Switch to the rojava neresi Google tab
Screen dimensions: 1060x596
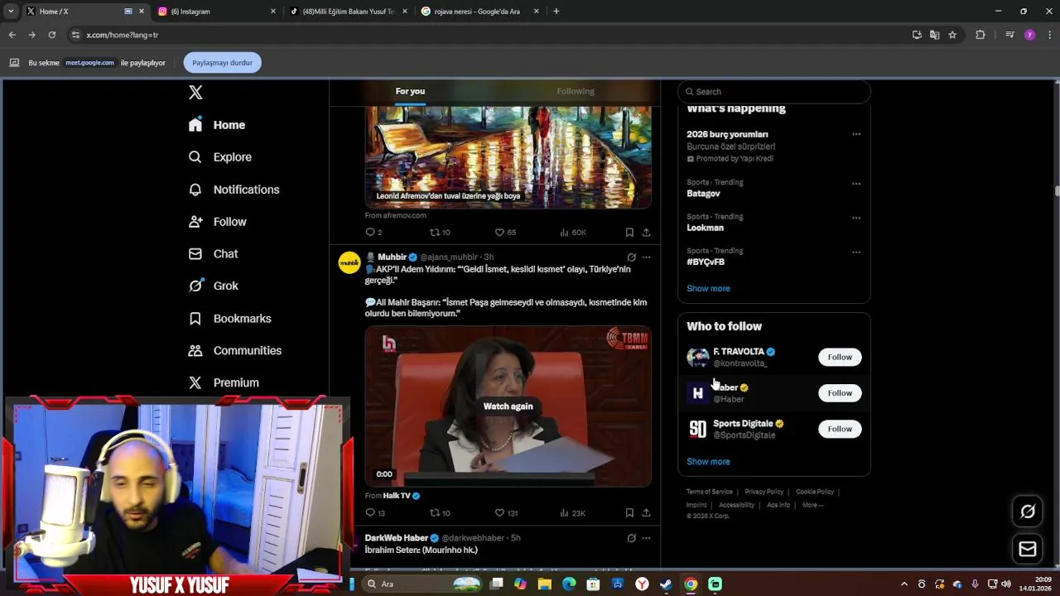tap(479, 12)
